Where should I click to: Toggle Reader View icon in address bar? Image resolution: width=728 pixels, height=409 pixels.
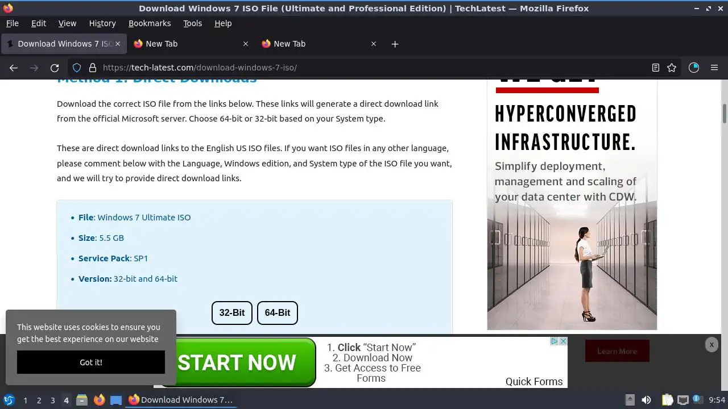656,68
